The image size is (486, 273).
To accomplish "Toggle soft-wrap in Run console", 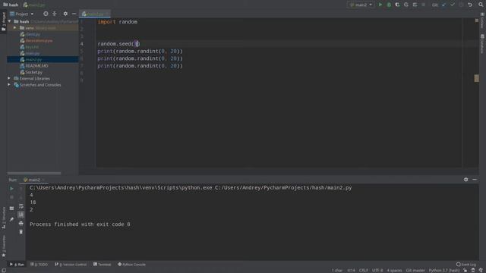I will [21, 206].
